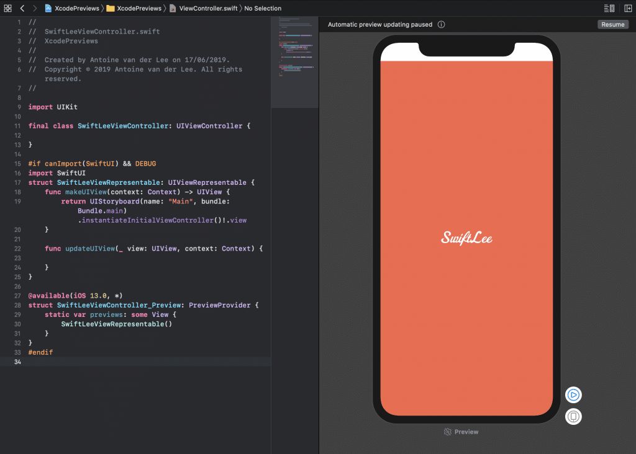Open the ViewController.swift breadcrumb
The height and width of the screenshot is (454, 636).
pos(209,9)
